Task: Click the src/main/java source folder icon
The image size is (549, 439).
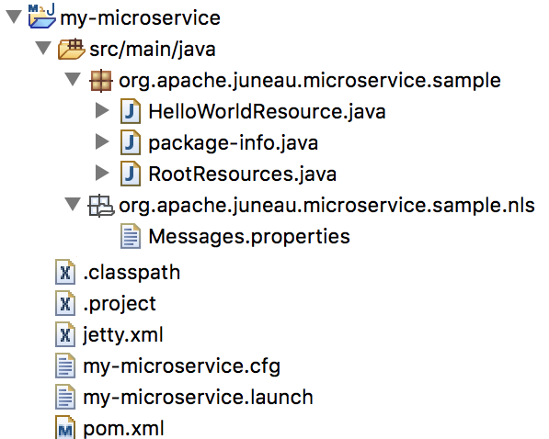Action: pyautogui.click(x=71, y=49)
